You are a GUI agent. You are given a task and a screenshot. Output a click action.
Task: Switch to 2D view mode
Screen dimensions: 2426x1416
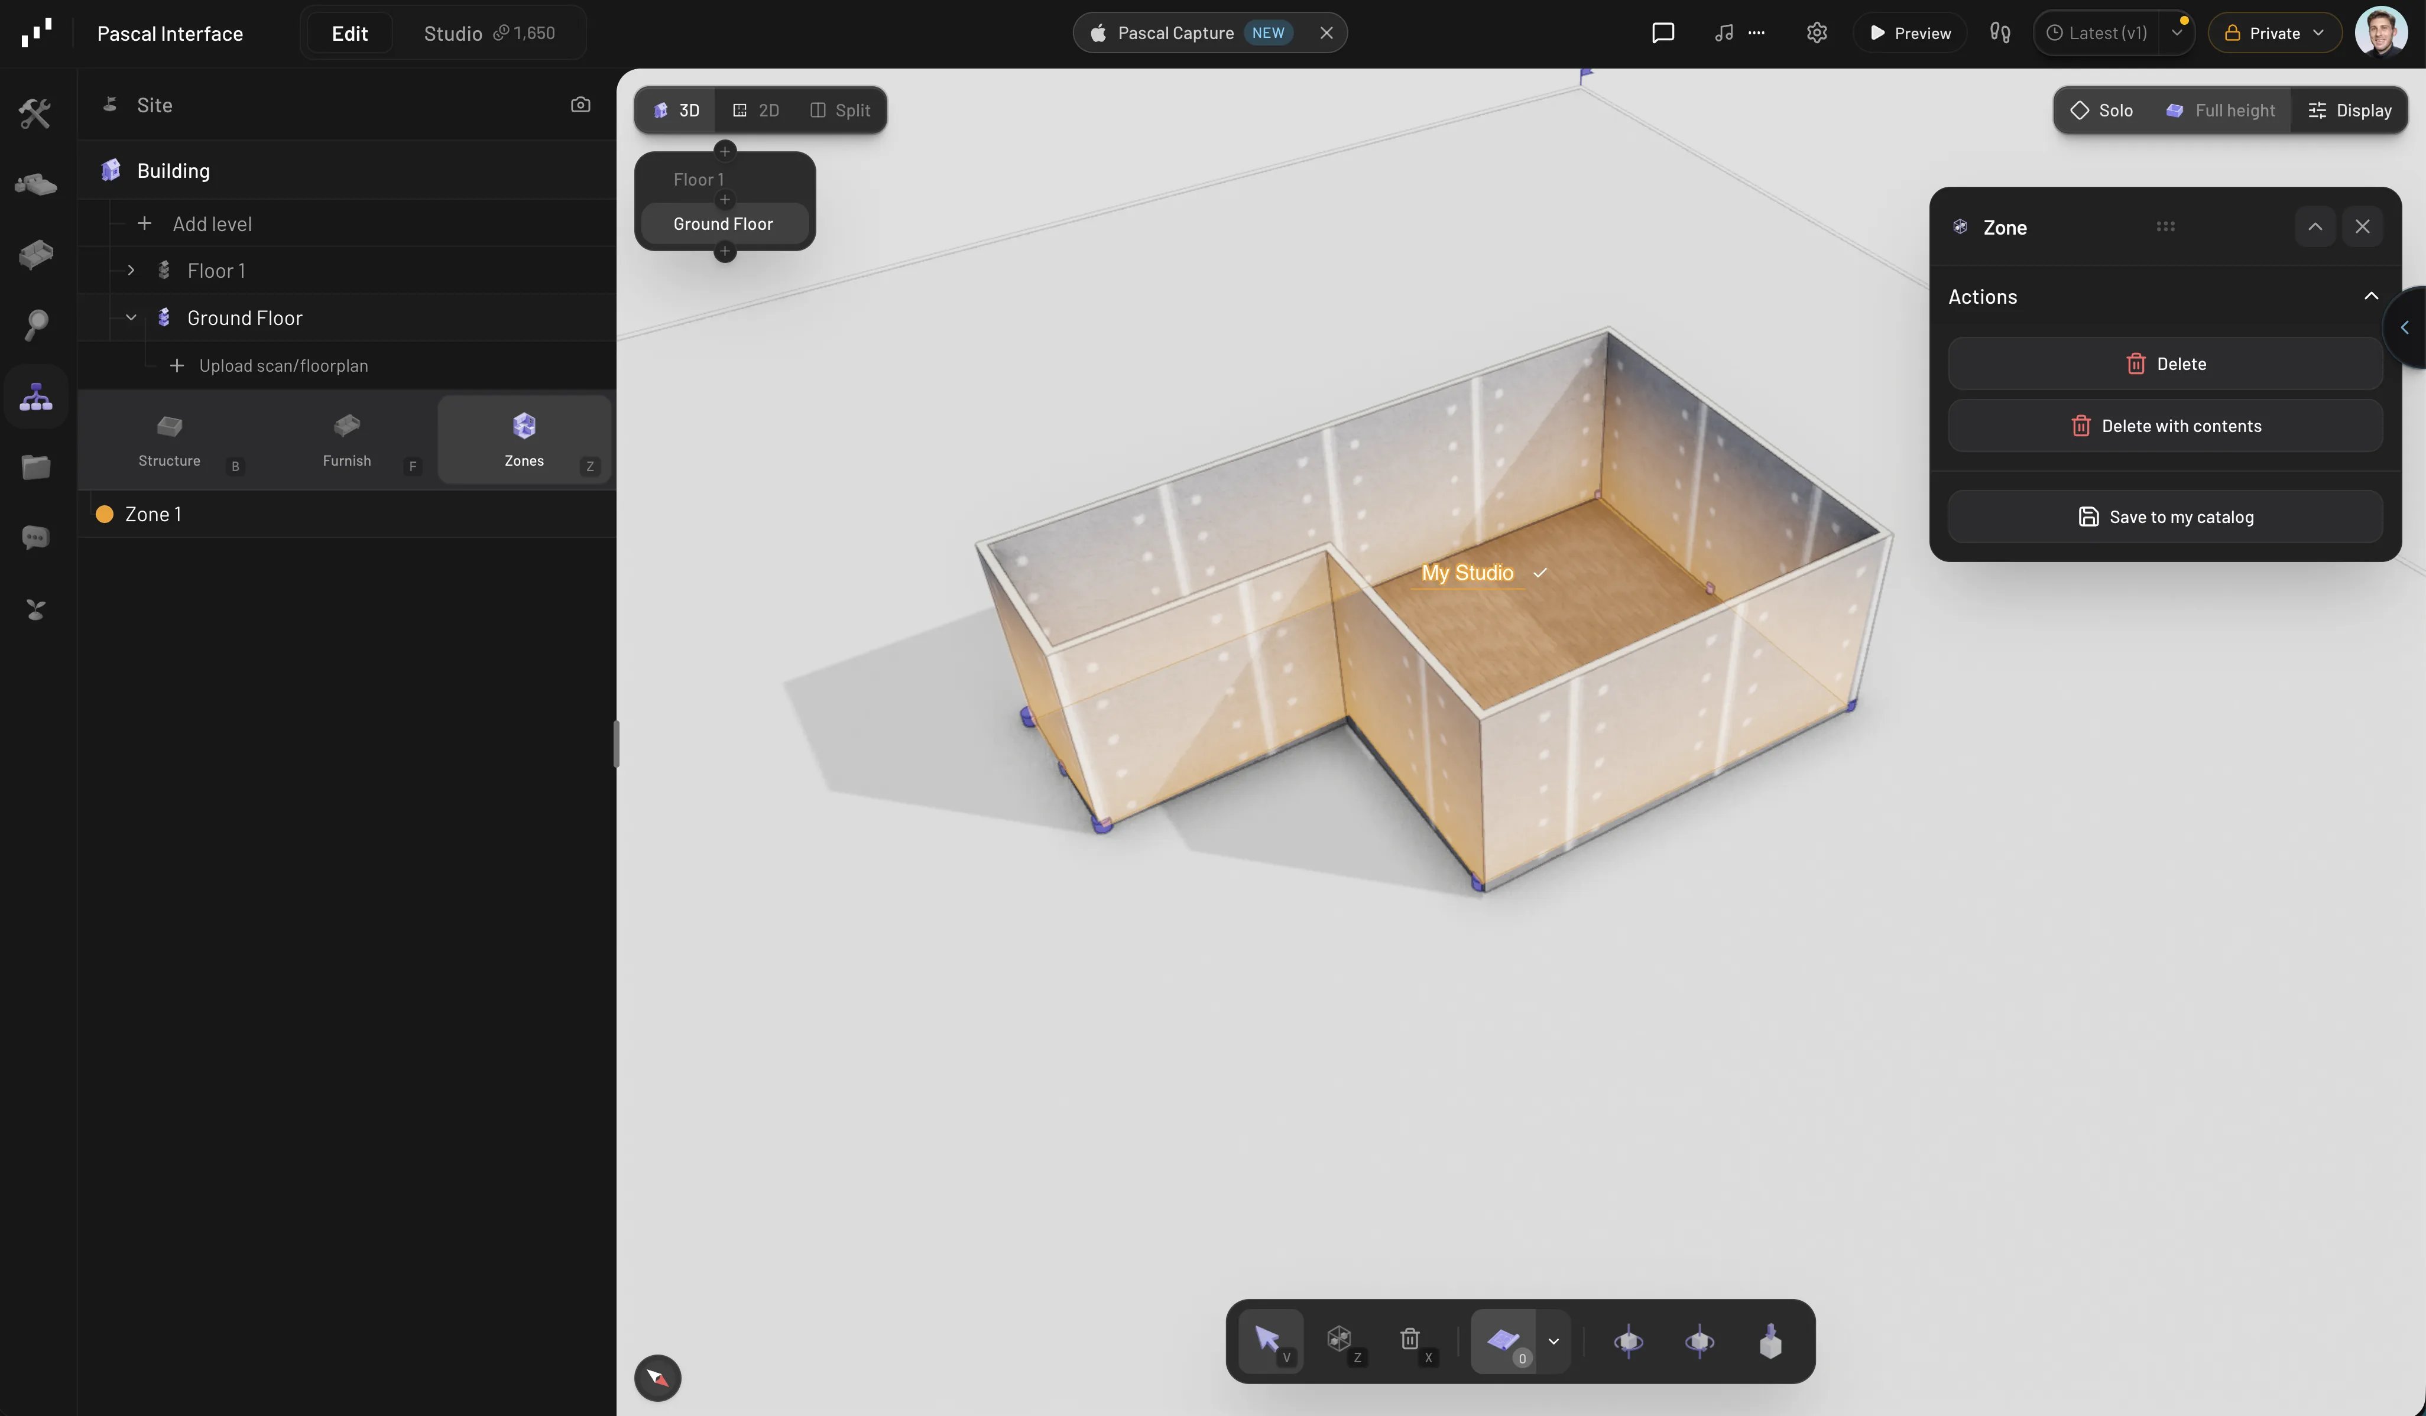pos(755,111)
